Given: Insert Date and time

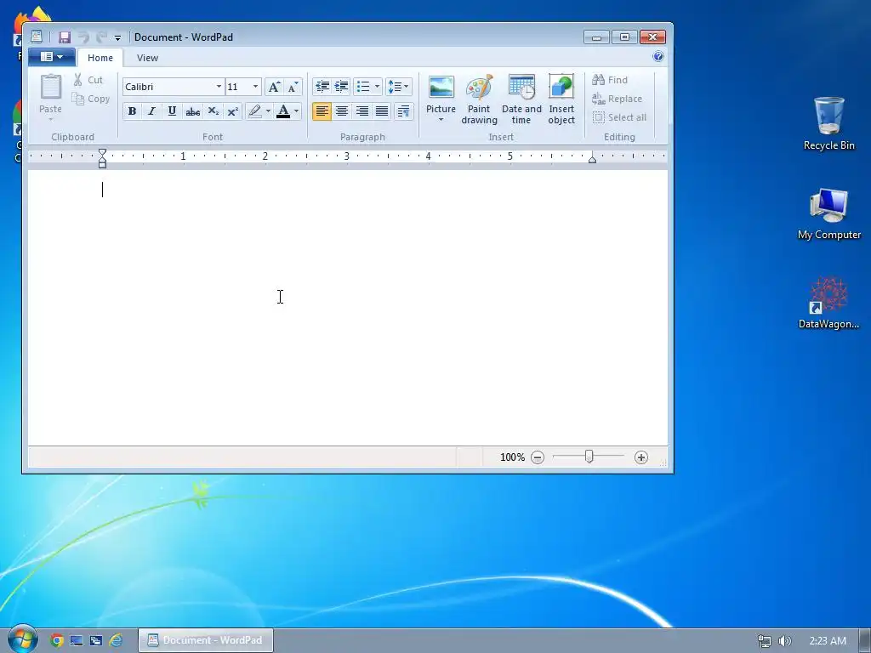Looking at the screenshot, I should click(521, 99).
